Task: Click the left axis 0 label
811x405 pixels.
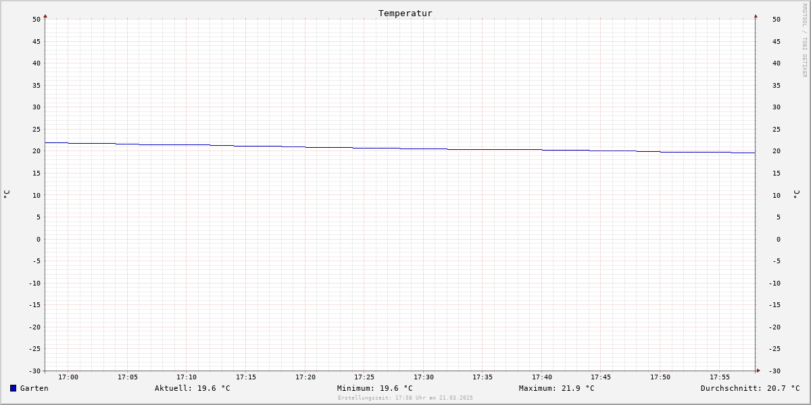Action: click(x=39, y=239)
